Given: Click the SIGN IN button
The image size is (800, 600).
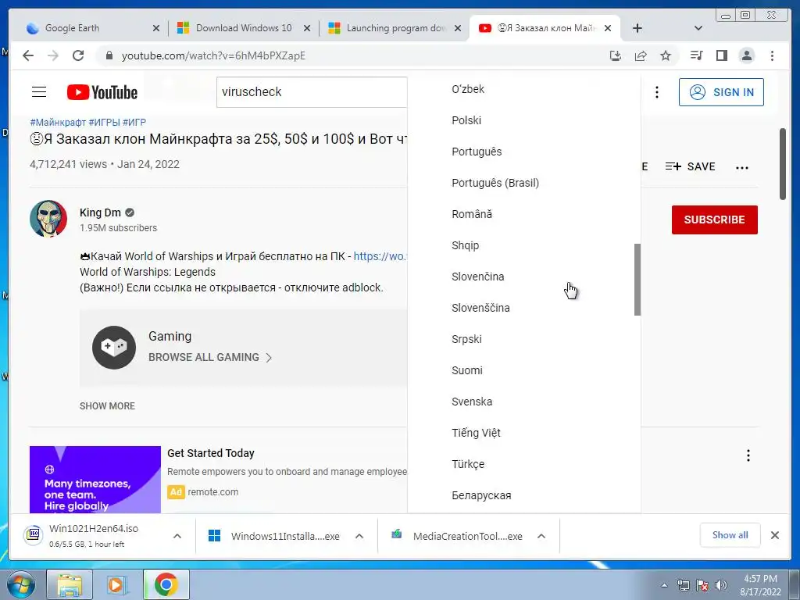Looking at the screenshot, I should (721, 92).
